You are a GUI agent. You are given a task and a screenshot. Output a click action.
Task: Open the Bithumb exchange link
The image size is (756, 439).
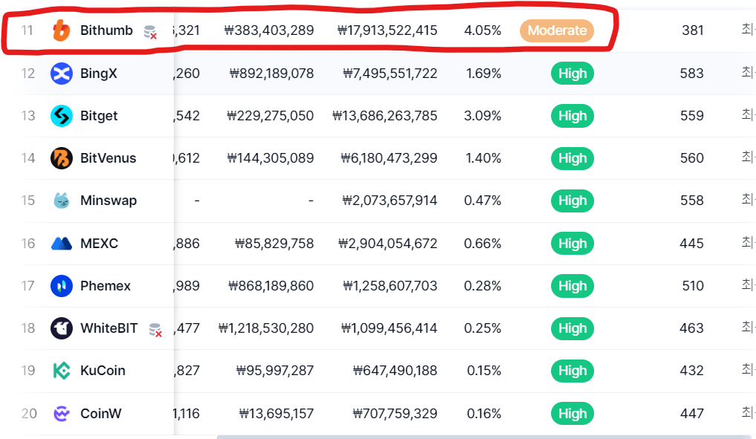106,30
